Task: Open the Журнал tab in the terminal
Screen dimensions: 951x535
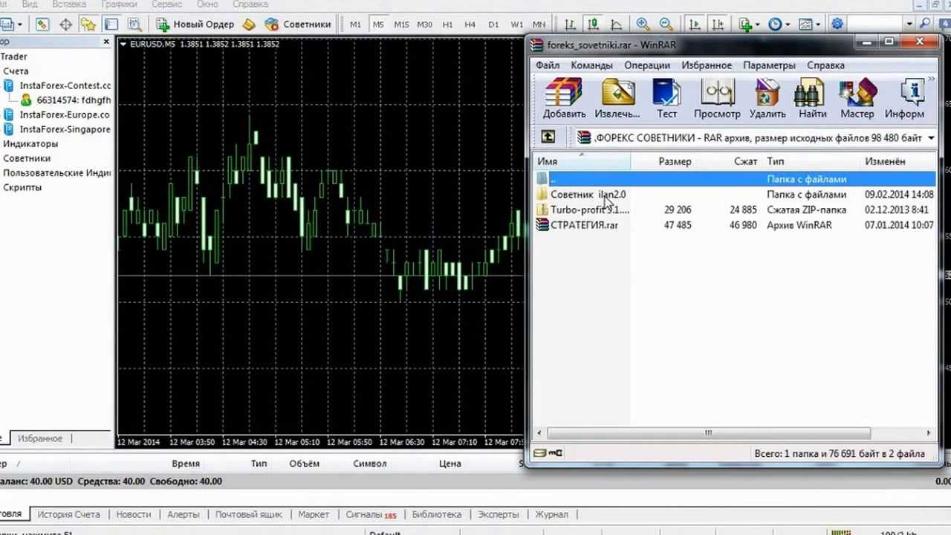Action: [x=551, y=514]
